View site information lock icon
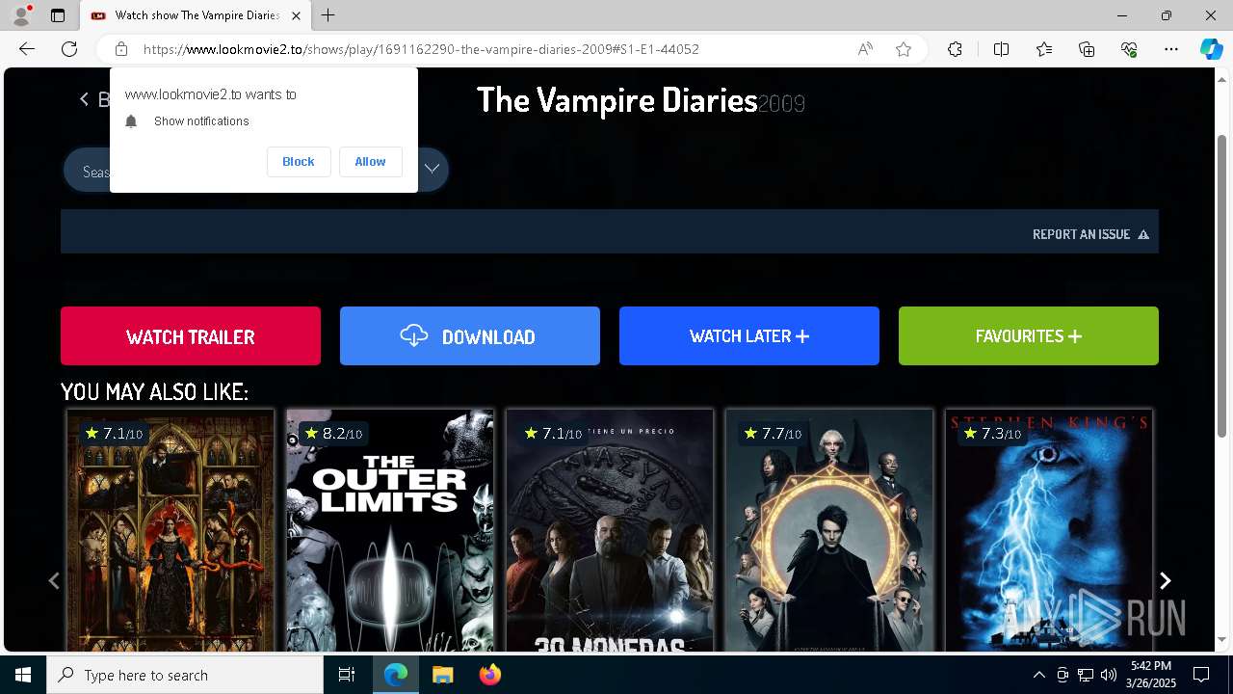Viewport: 1233px width, 694px height. (121, 49)
